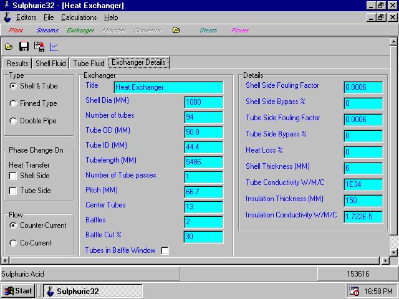Open the Convertor section
The width and height of the screenshot is (399, 299).
(x=148, y=31)
